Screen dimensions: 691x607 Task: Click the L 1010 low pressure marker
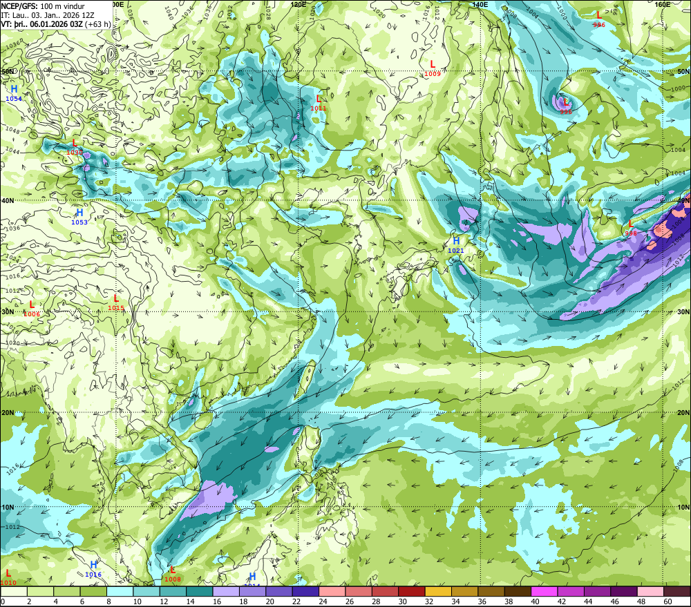pyautogui.click(x=8, y=577)
